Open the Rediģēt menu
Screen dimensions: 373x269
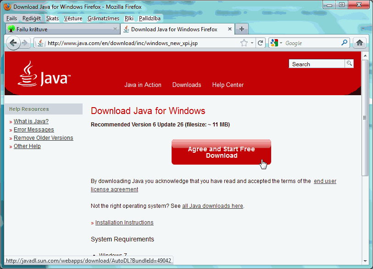pos(32,18)
